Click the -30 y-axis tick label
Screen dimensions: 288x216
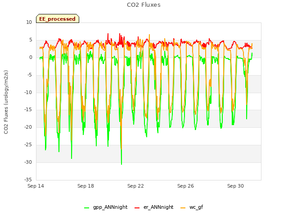28,162
